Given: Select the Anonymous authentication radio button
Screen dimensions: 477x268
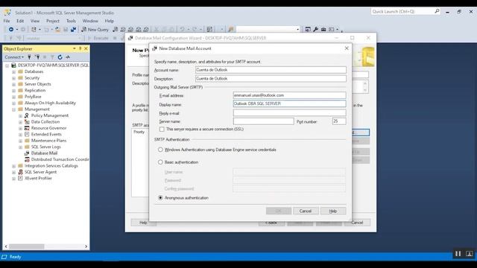Looking at the screenshot, I should pos(160,198).
